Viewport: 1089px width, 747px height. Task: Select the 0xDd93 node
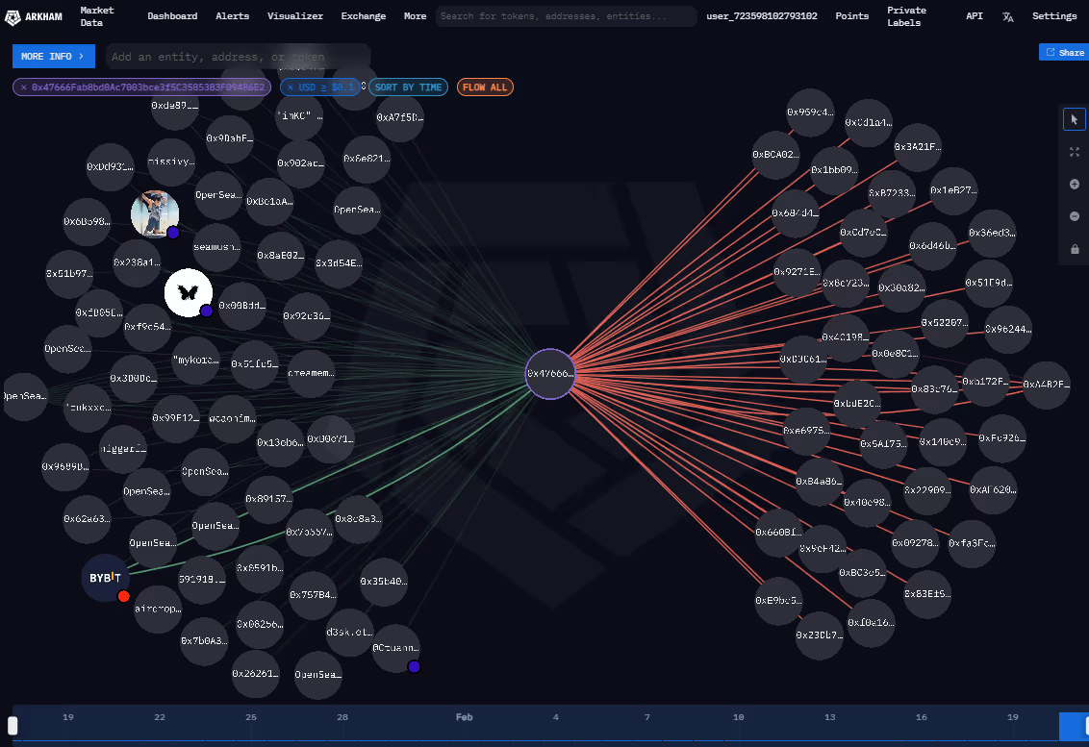[110, 167]
